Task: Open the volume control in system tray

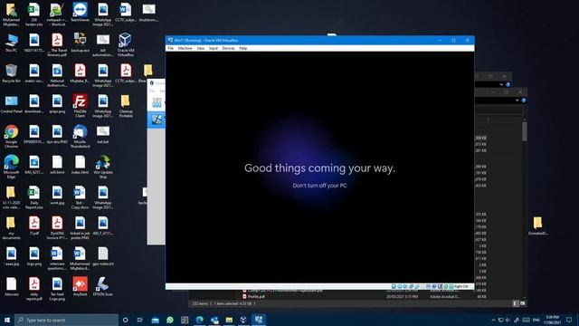Action: click(508, 320)
